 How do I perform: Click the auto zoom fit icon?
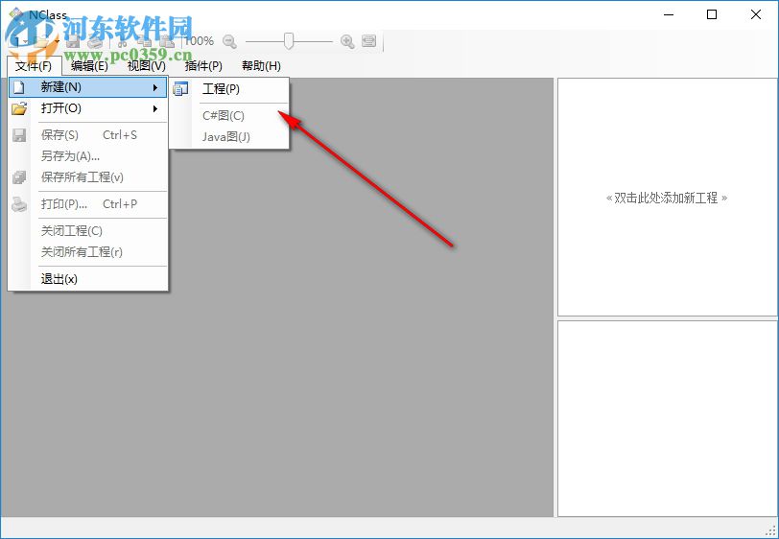click(368, 40)
